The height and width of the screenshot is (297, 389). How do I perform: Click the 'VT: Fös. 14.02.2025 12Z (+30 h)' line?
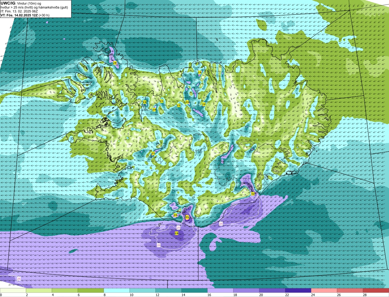[25, 15]
